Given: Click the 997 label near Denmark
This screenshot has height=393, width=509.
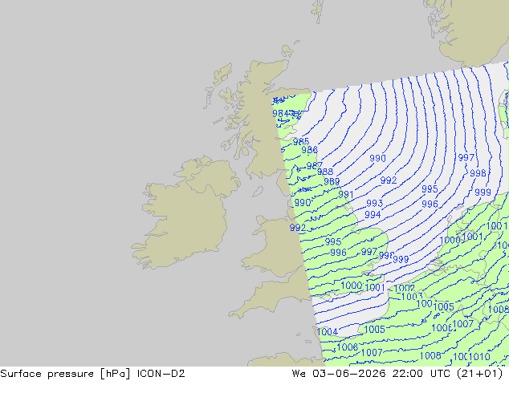Looking at the screenshot, I should pyautogui.click(x=466, y=157).
